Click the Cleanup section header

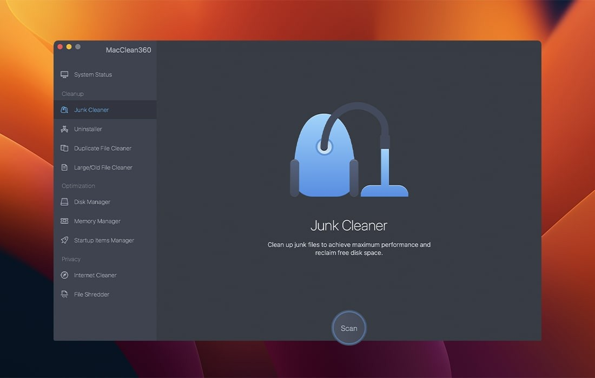pos(72,94)
